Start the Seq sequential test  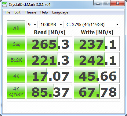[16, 44]
